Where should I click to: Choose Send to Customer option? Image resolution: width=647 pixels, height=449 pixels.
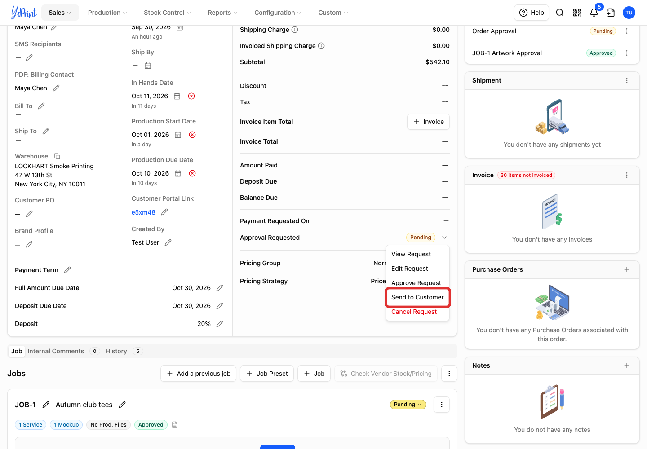[x=417, y=297]
